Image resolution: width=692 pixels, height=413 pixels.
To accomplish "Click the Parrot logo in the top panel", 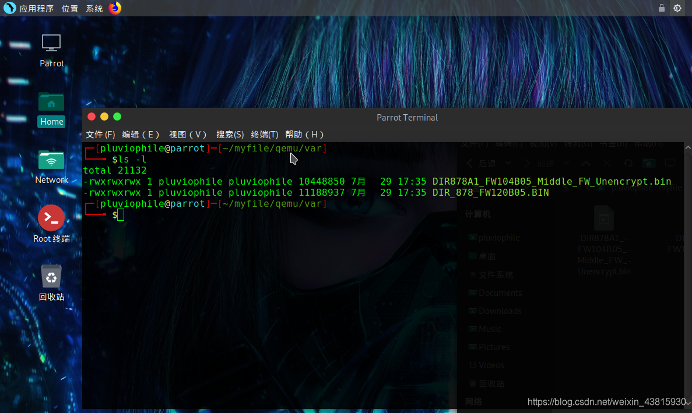I will coord(9,8).
